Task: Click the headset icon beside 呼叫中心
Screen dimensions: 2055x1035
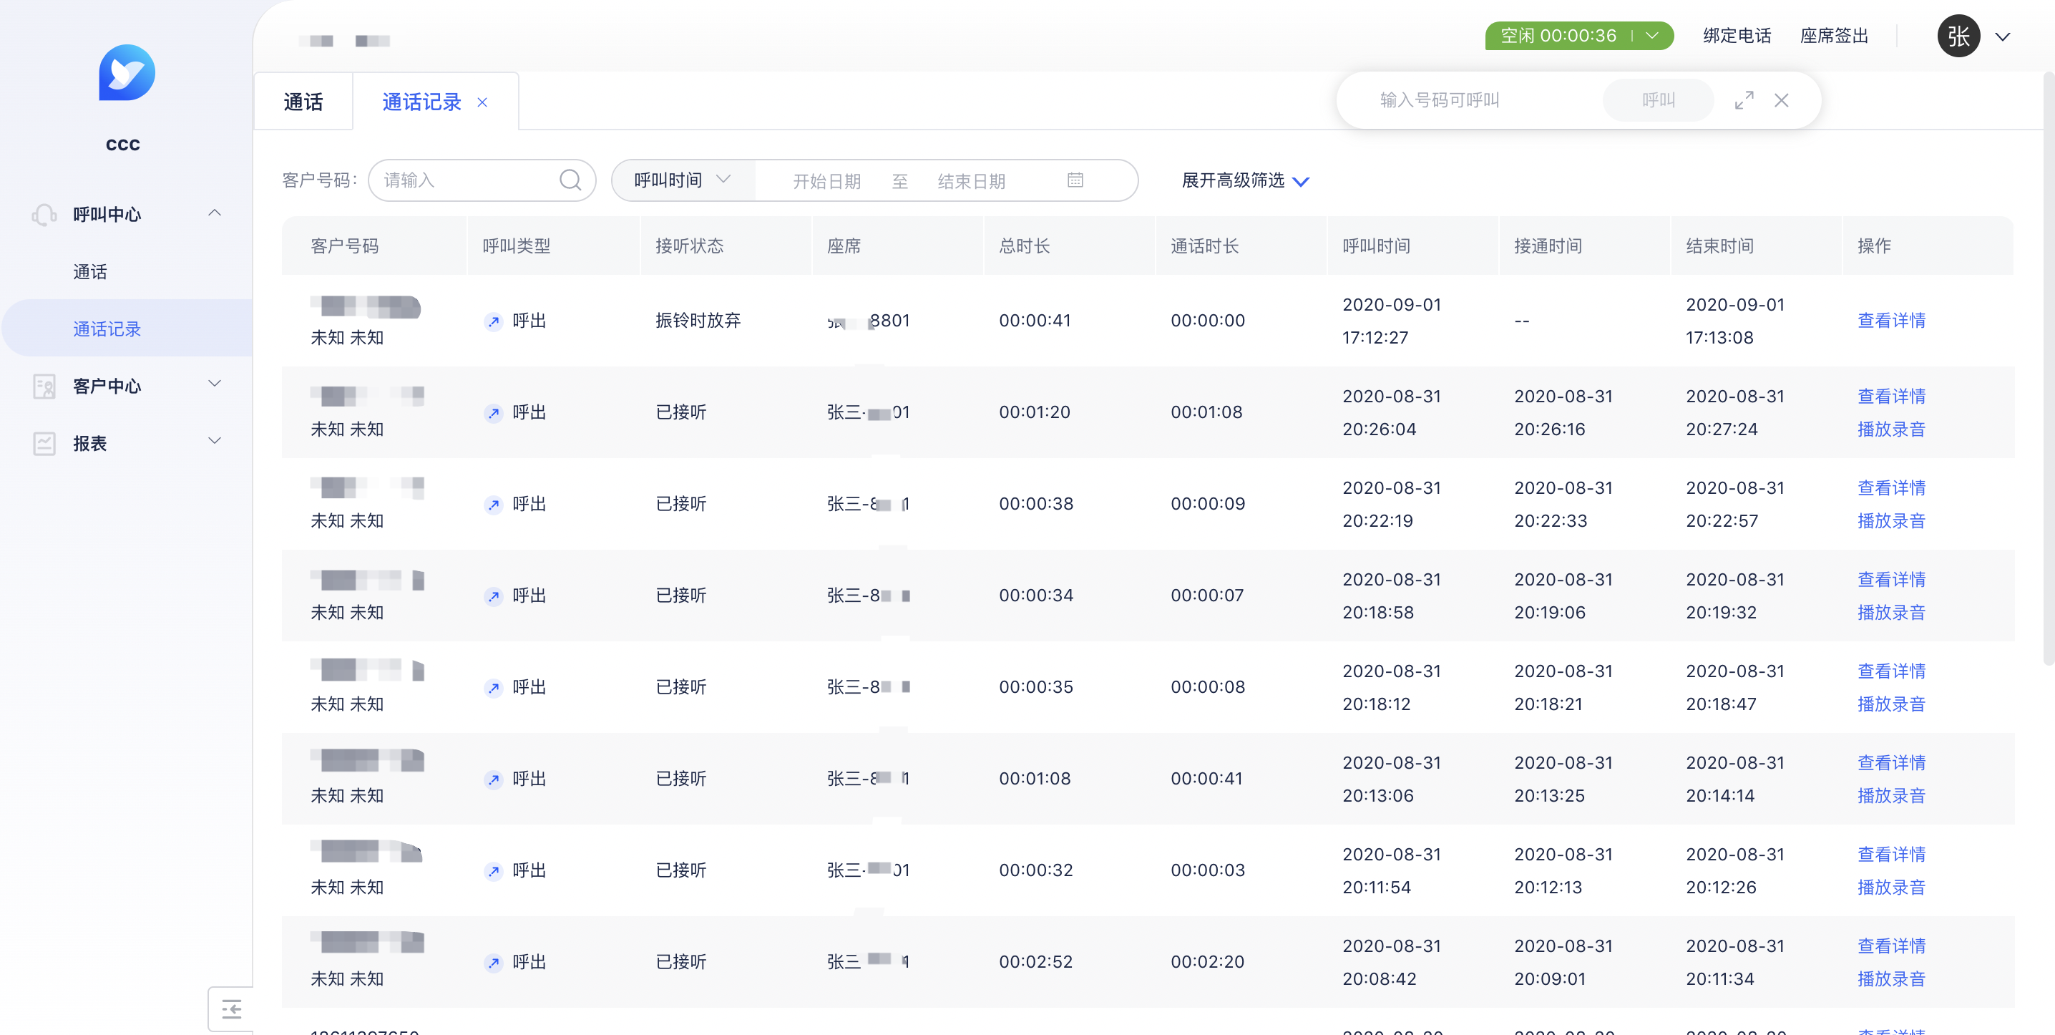Action: [x=44, y=215]
